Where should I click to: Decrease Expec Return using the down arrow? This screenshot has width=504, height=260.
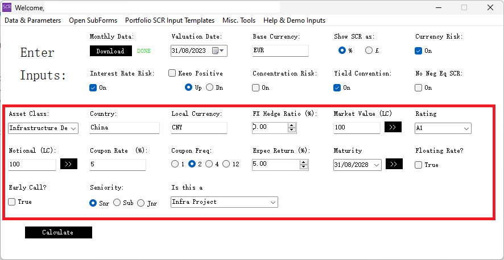[303, 167]
